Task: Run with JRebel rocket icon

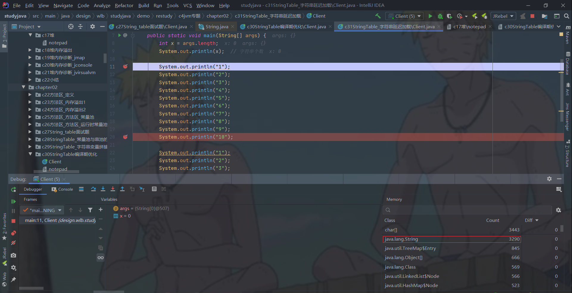Action: (x=475, y=16)
